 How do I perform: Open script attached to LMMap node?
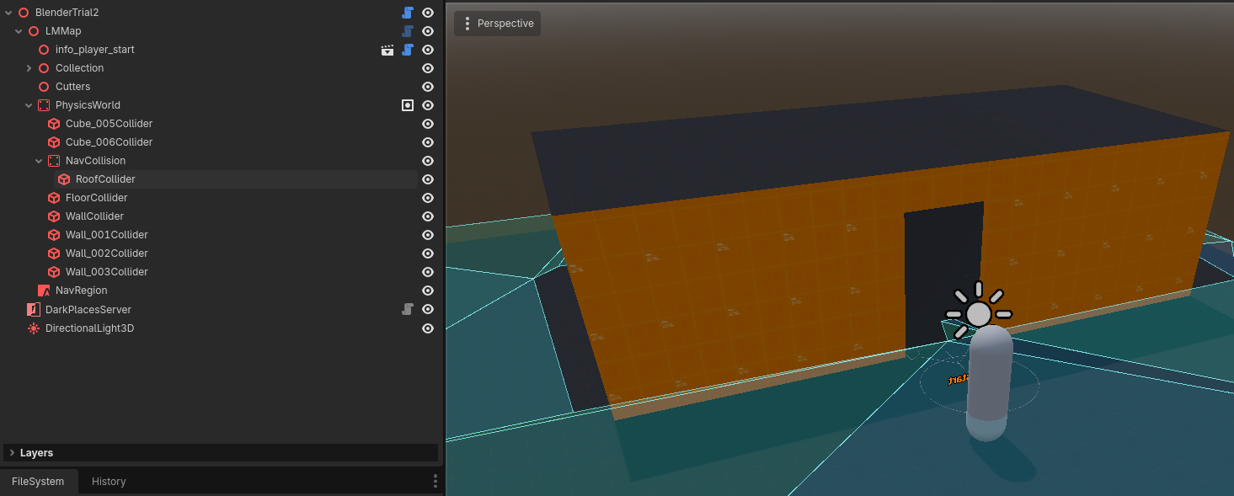408,31
